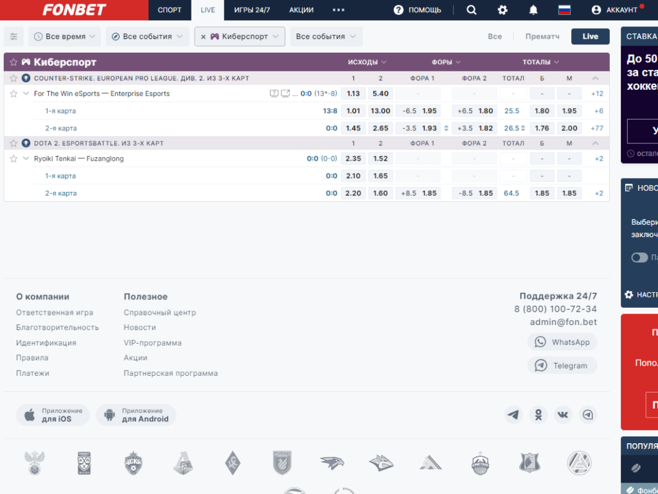Favorite Dota 2 Esportsbattle league star
658x494 pixels.
tap(13, 143)
